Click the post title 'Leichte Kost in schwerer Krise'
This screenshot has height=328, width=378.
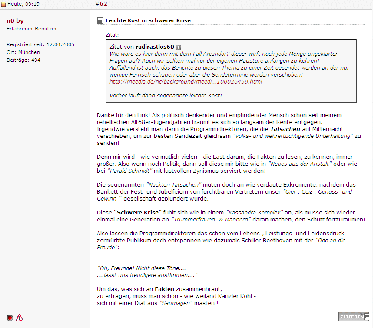point(148,20)
